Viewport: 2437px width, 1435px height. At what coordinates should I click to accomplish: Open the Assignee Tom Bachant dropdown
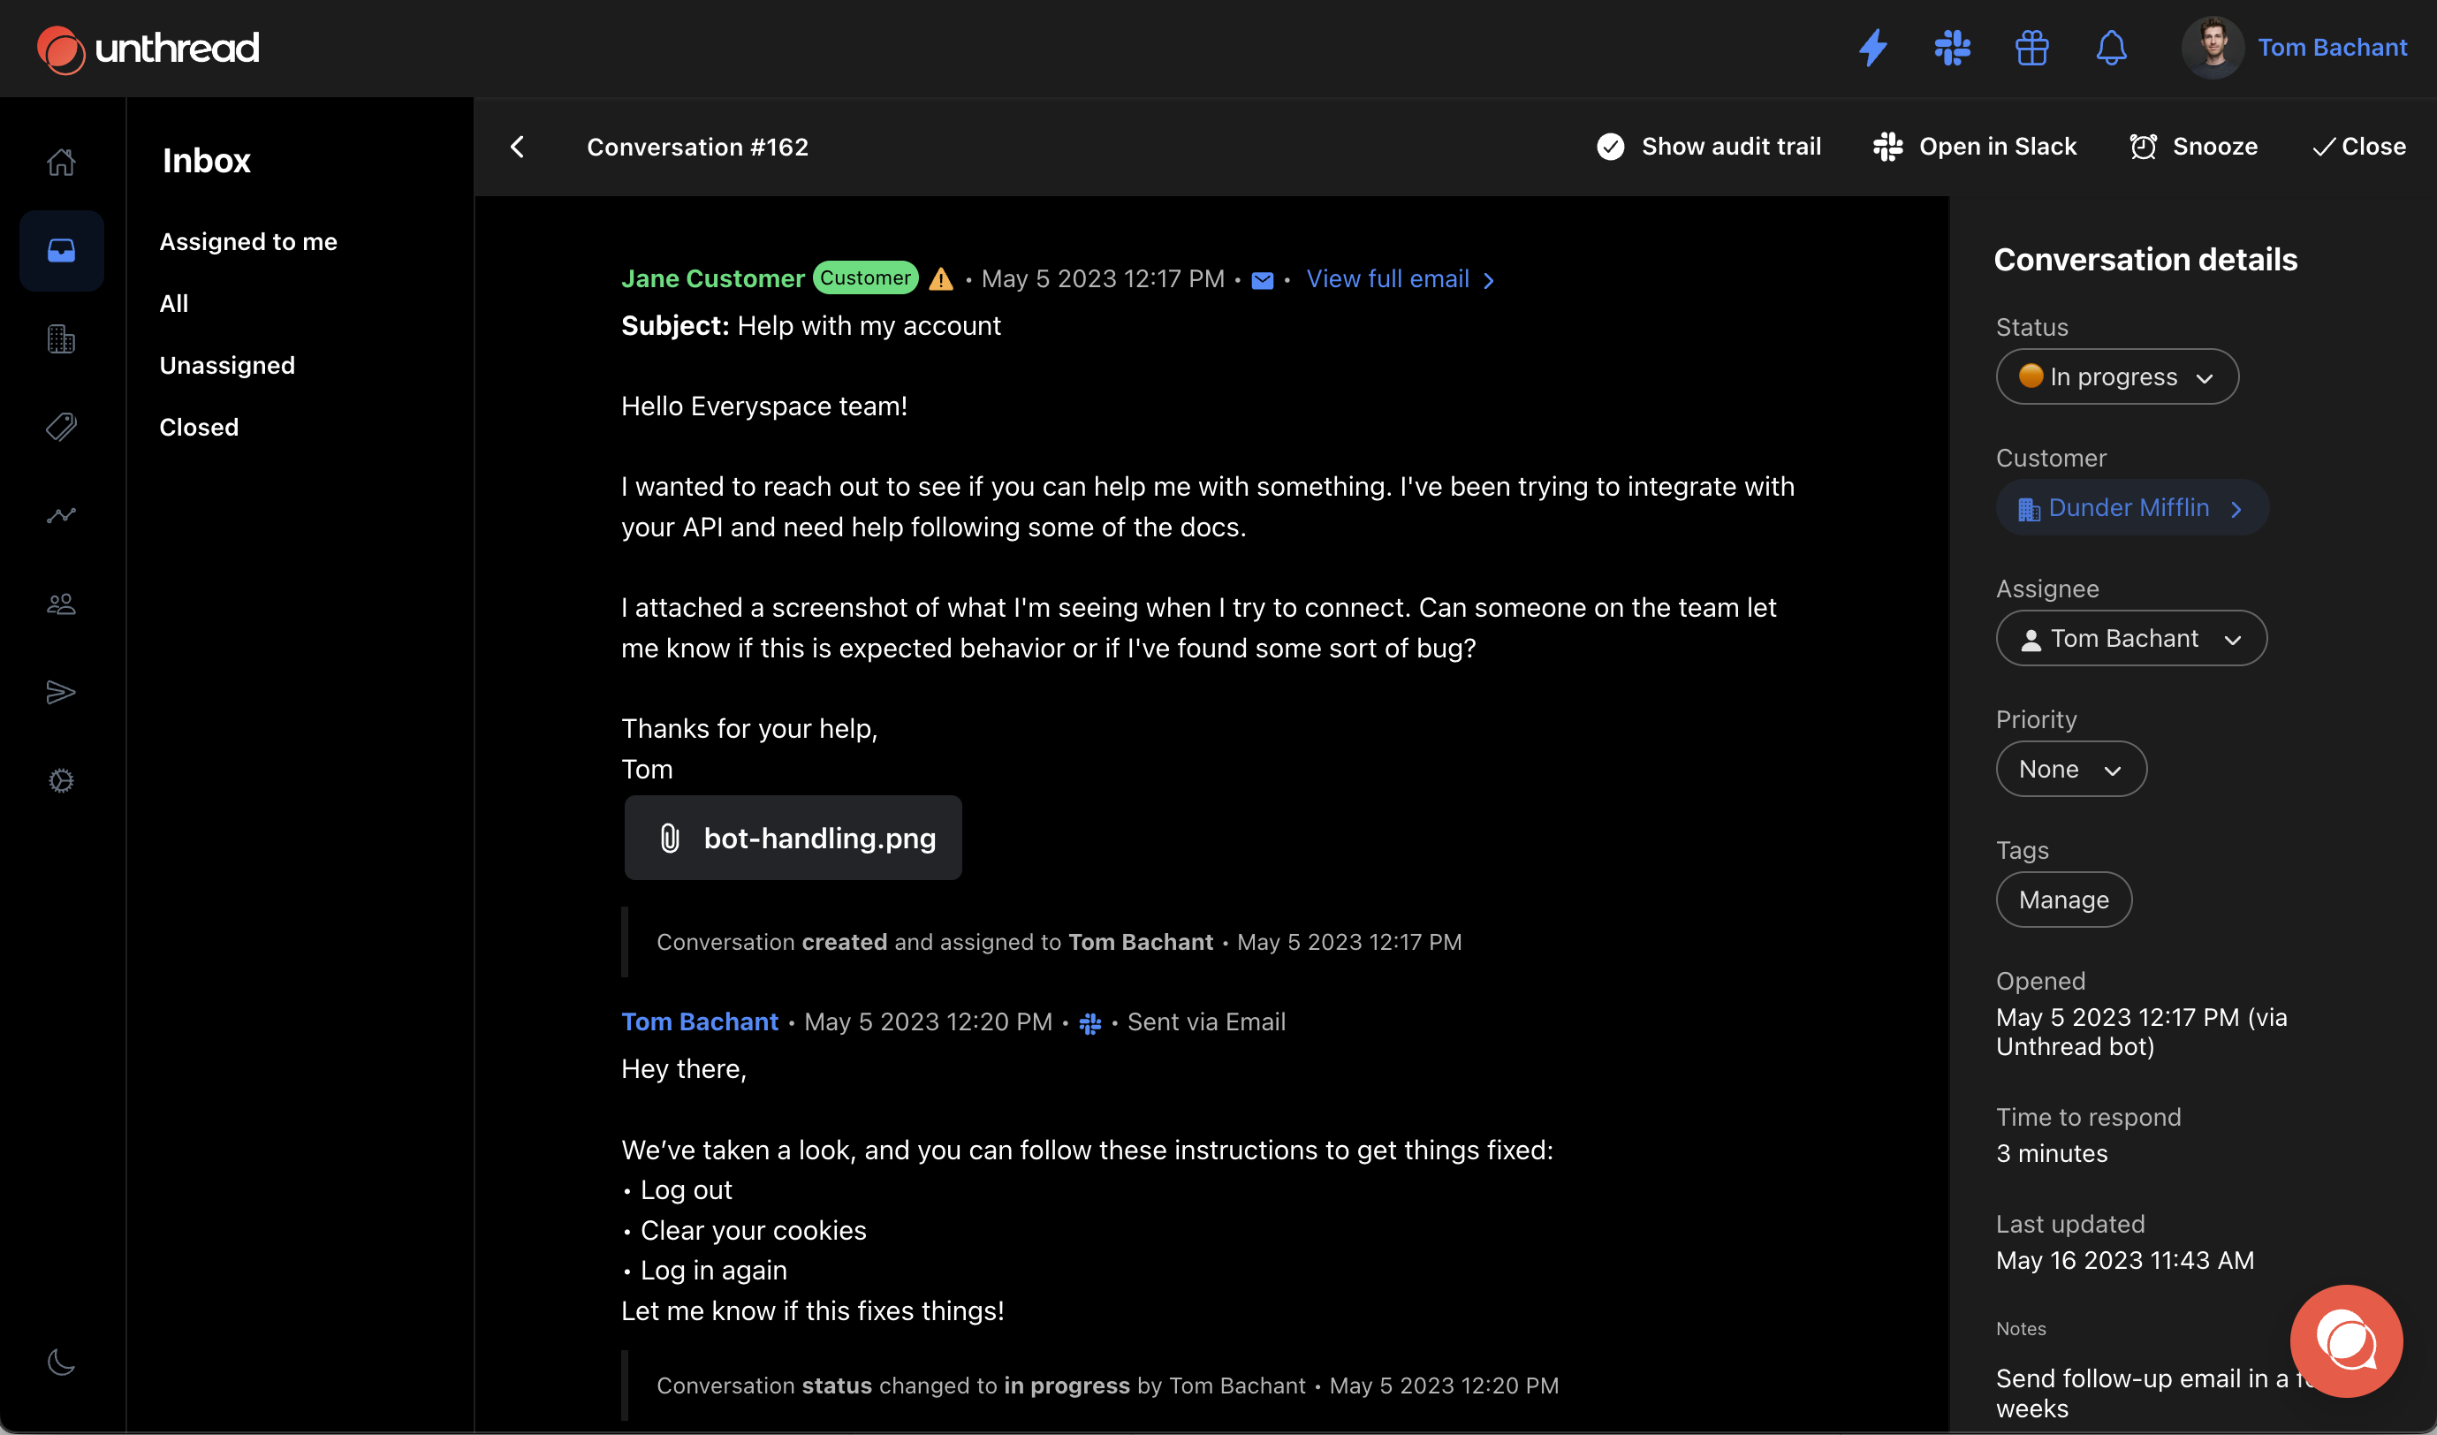click(x=2131, y=638)
